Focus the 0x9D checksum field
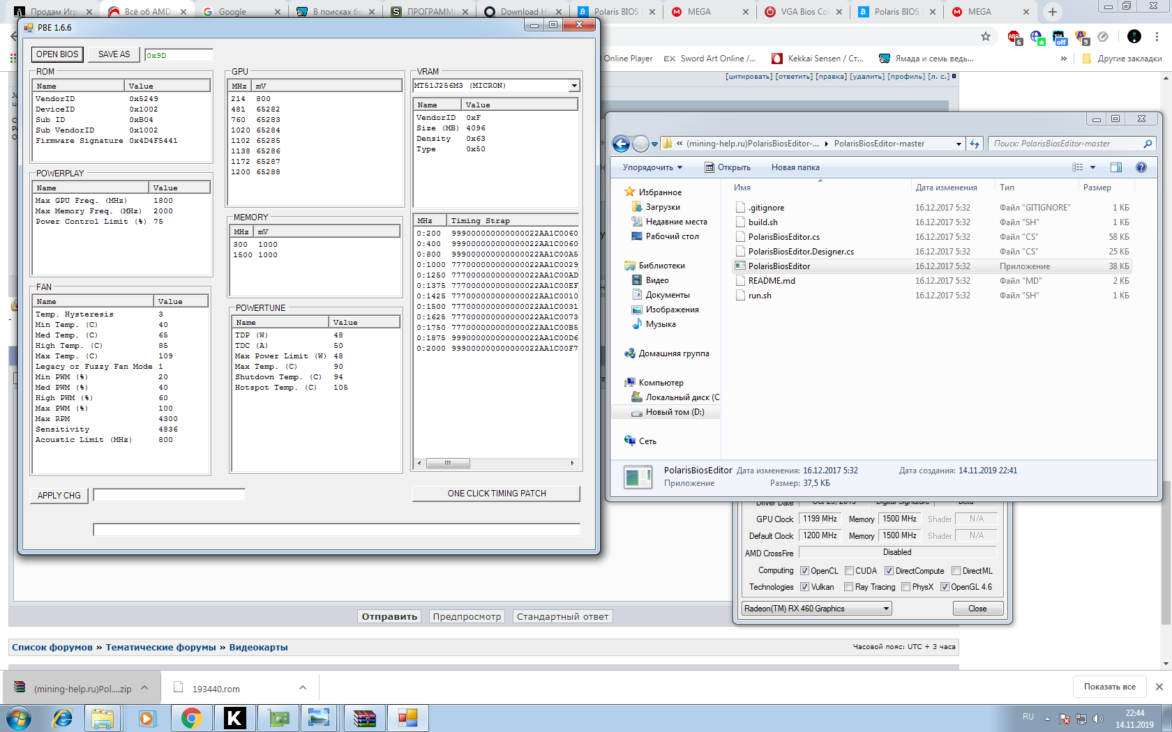This screenshot has height=732, width=1172. click(x=179, y=55)
